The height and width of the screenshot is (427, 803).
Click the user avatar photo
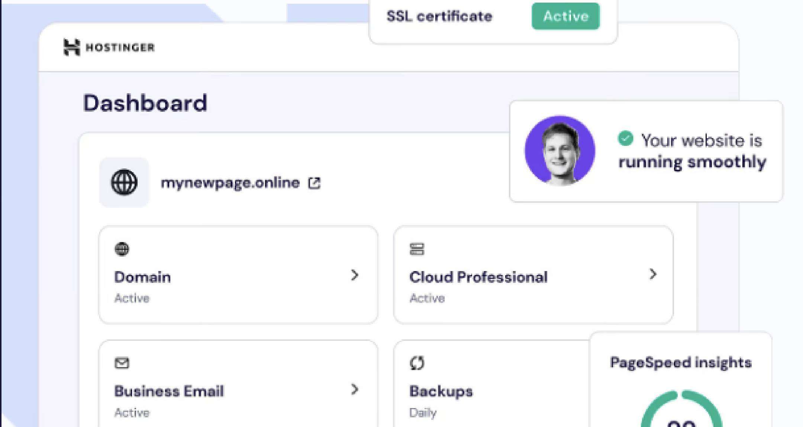click(x=560, y=150)
